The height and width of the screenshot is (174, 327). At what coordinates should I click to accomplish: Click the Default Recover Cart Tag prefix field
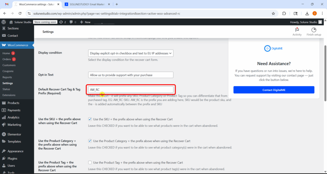tap(131, 90)
